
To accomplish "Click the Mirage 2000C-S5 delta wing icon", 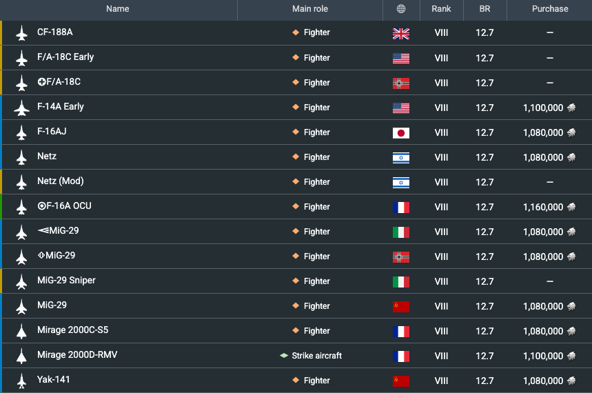I will [21, 331].
